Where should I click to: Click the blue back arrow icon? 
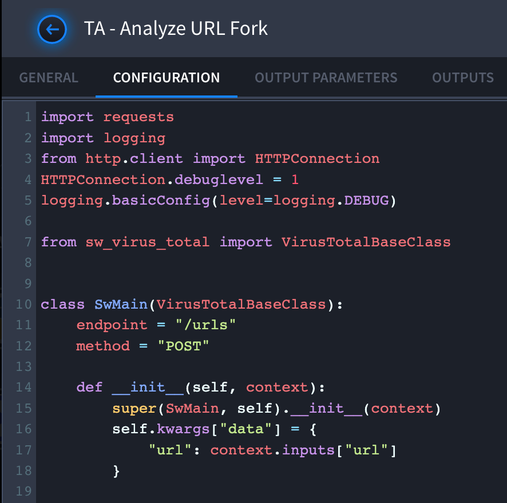click(52, 29)
